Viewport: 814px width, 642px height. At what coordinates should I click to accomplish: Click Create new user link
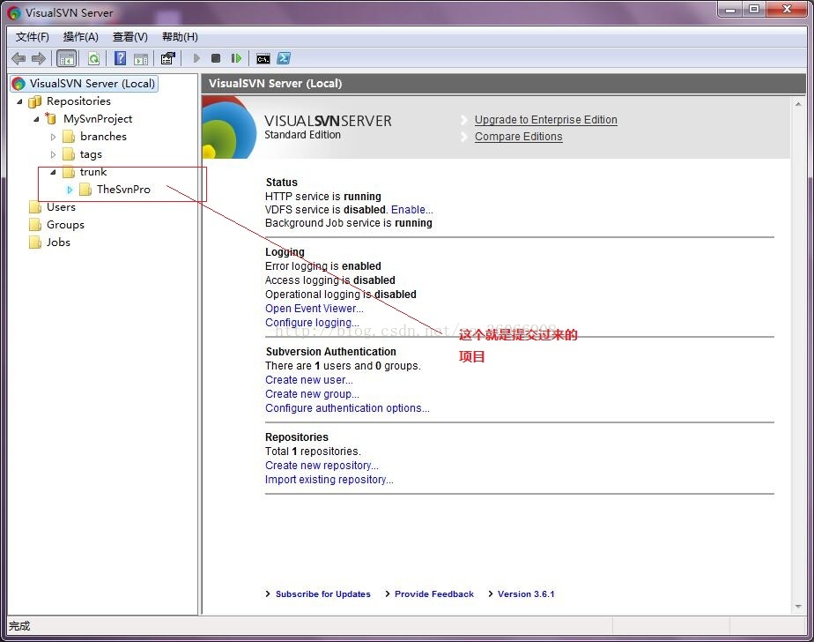[x=309, y=380]
